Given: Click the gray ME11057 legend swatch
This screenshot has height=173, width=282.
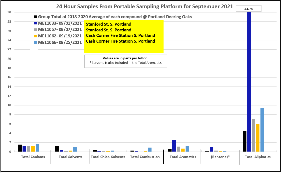Looking at the screenshot, I should [36, 30].
